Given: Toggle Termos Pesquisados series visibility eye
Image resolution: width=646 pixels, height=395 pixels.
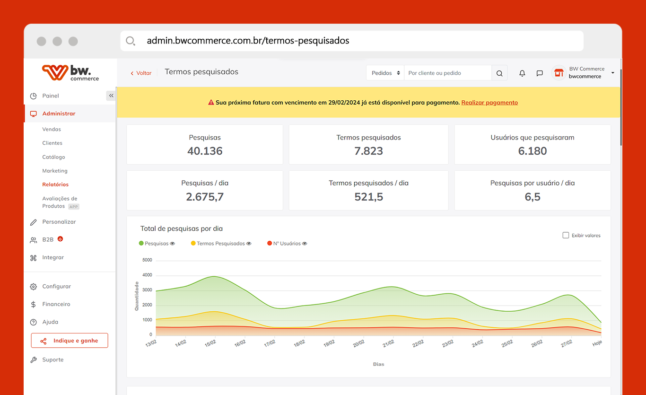Looking at the screenshot, I should [x=249, y=244].
